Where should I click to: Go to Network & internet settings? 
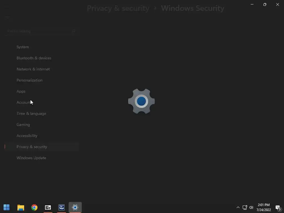point(33,69)
